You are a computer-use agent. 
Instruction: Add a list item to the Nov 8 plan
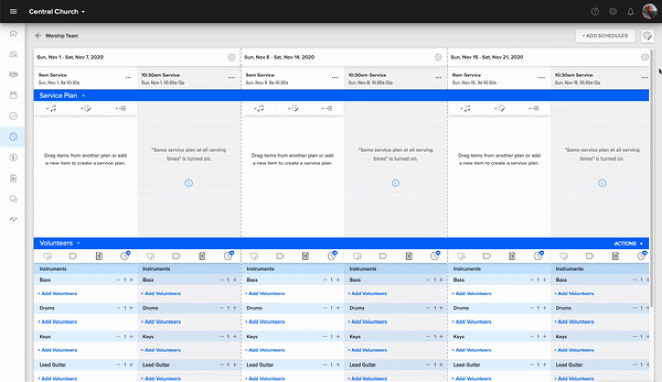pos(327,108)
